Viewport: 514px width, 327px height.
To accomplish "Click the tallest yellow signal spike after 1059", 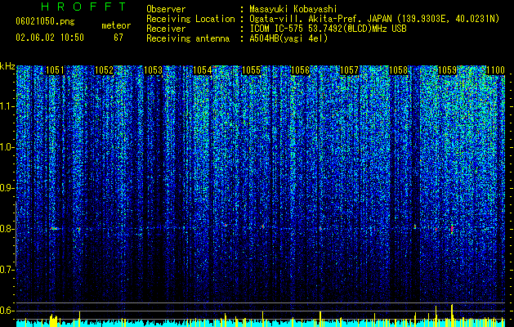I will [x=452, y=316].
